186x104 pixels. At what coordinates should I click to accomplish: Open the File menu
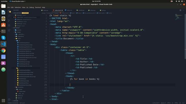[8, 7]
